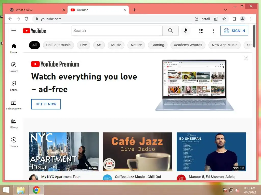This screenshot has width=261, height=195.
Task: Select the Chill-out music chip
Action: click(x=58, y=45)
